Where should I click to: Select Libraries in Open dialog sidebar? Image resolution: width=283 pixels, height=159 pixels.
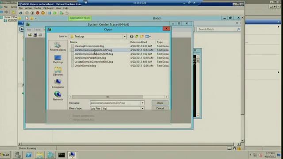click(x=58, y=72)
